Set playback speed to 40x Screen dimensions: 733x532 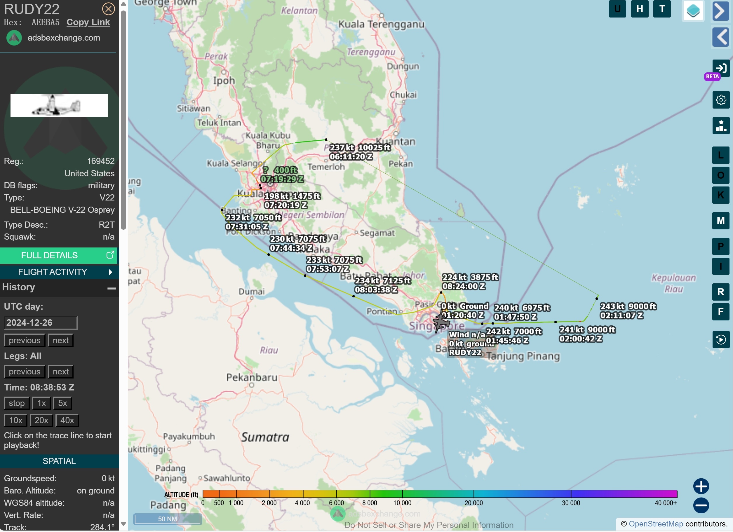tap(67, 421)
